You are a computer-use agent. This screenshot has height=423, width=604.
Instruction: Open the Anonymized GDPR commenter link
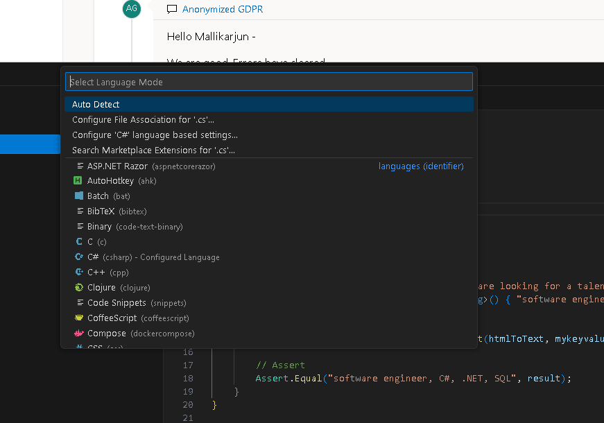[223, 9]
